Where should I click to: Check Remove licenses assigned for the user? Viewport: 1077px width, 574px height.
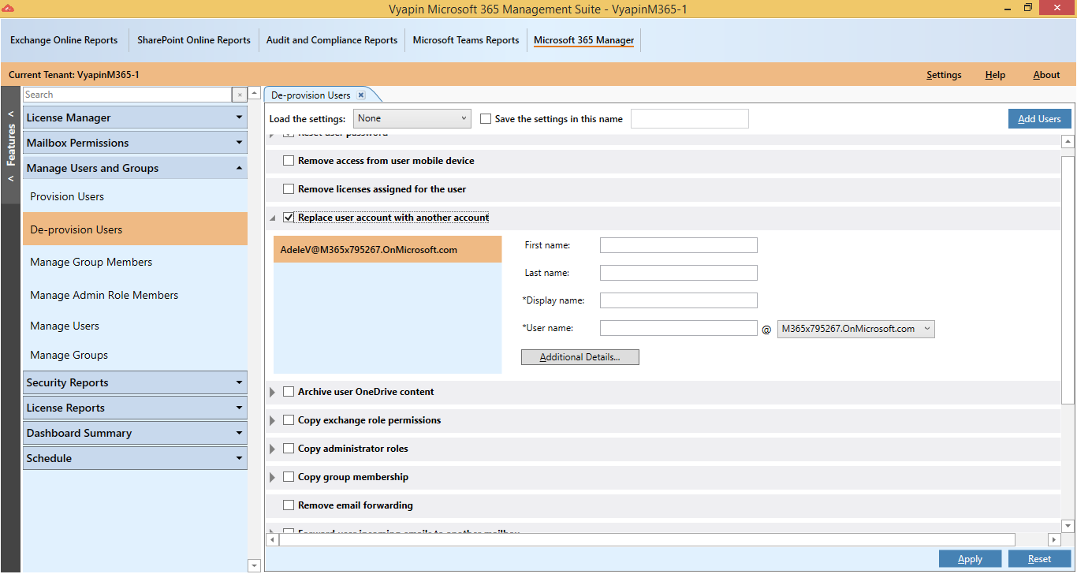(289, 189)
